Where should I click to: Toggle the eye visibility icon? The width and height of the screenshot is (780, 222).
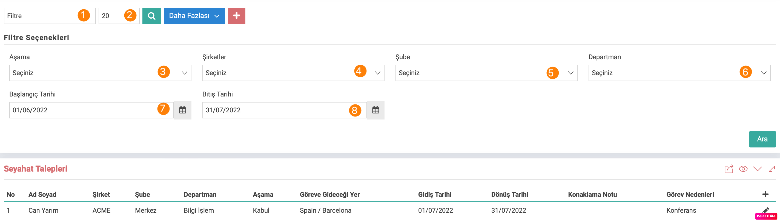pos(743,169)
